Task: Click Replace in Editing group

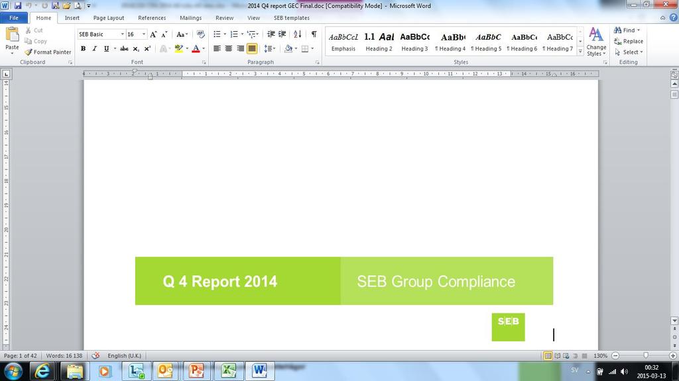Action: 629,41
